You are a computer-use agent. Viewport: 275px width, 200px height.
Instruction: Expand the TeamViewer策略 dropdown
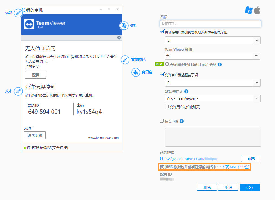point(212,56)
